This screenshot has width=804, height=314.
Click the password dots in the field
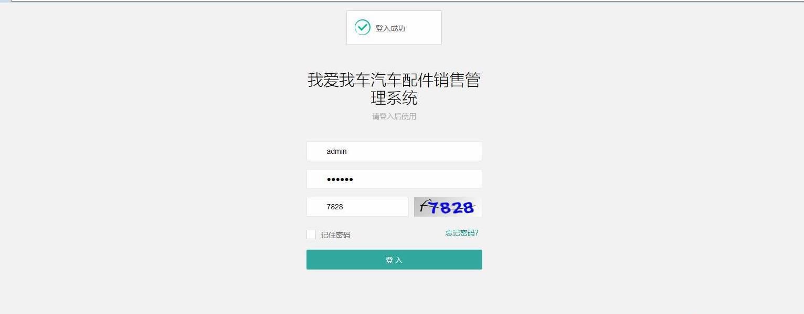pyautogui.click(x=340, y=180)
